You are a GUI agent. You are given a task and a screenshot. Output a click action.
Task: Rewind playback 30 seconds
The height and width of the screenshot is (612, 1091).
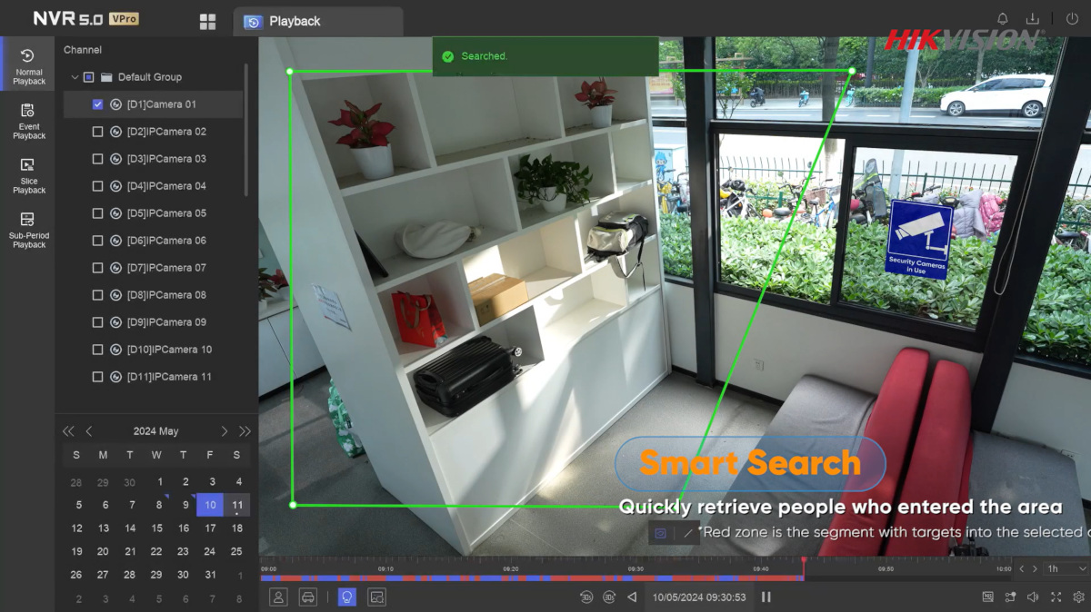[x=586, y=597]
